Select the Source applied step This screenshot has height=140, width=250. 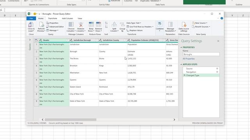coord(201,68)
